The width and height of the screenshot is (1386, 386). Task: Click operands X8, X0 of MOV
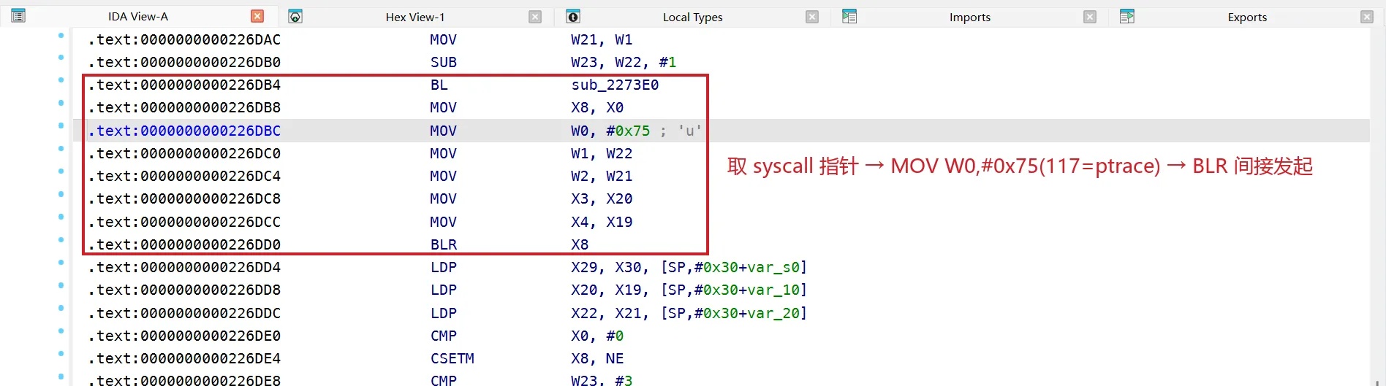(597, 107)
